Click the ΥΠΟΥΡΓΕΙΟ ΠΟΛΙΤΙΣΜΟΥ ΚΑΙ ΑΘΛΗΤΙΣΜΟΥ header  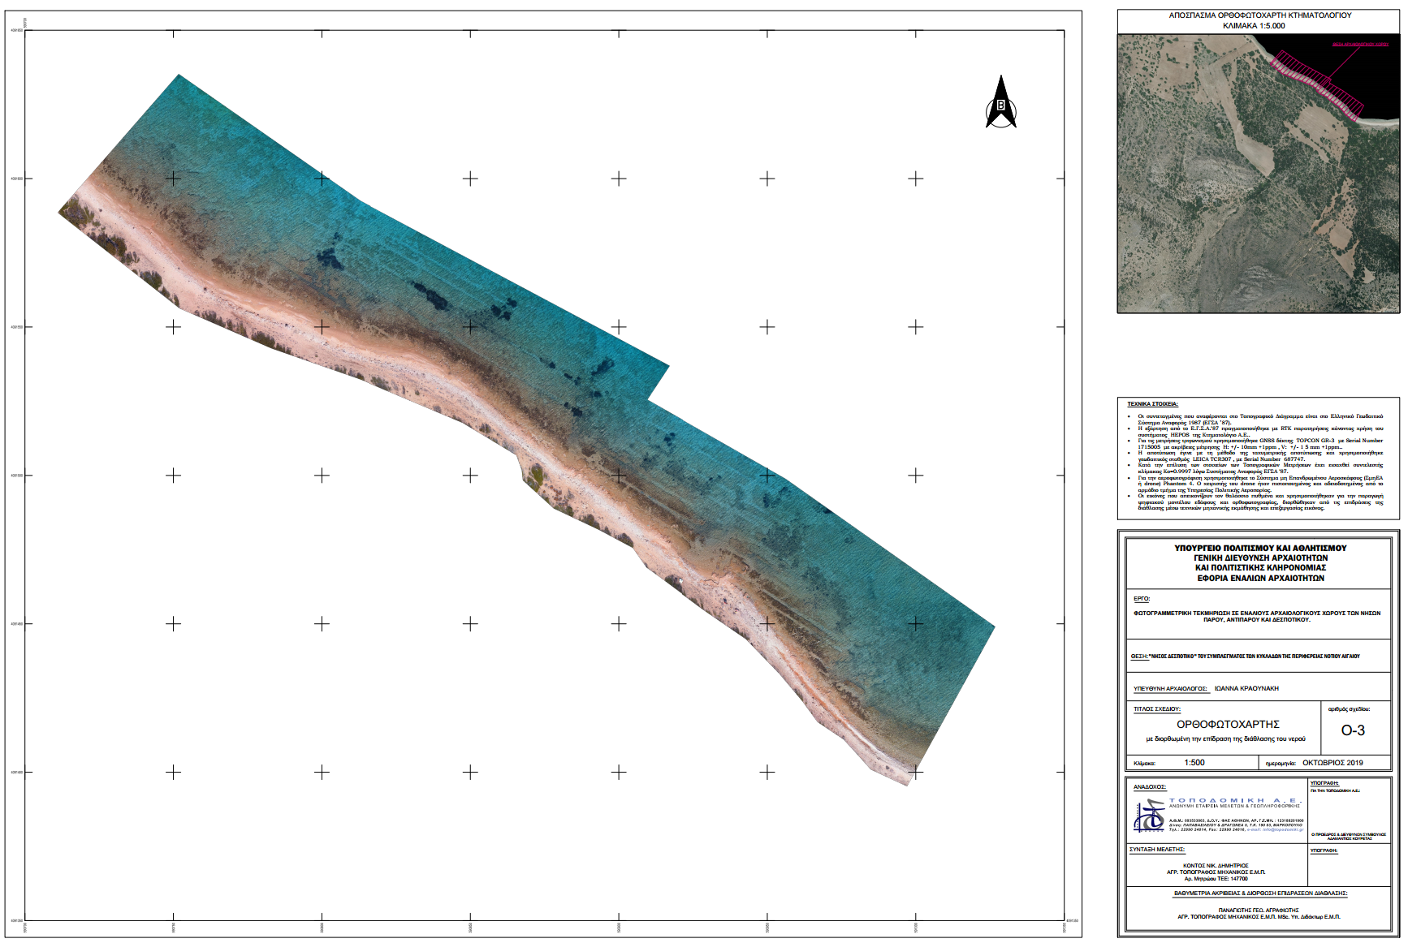click(x=1260, y=548)
